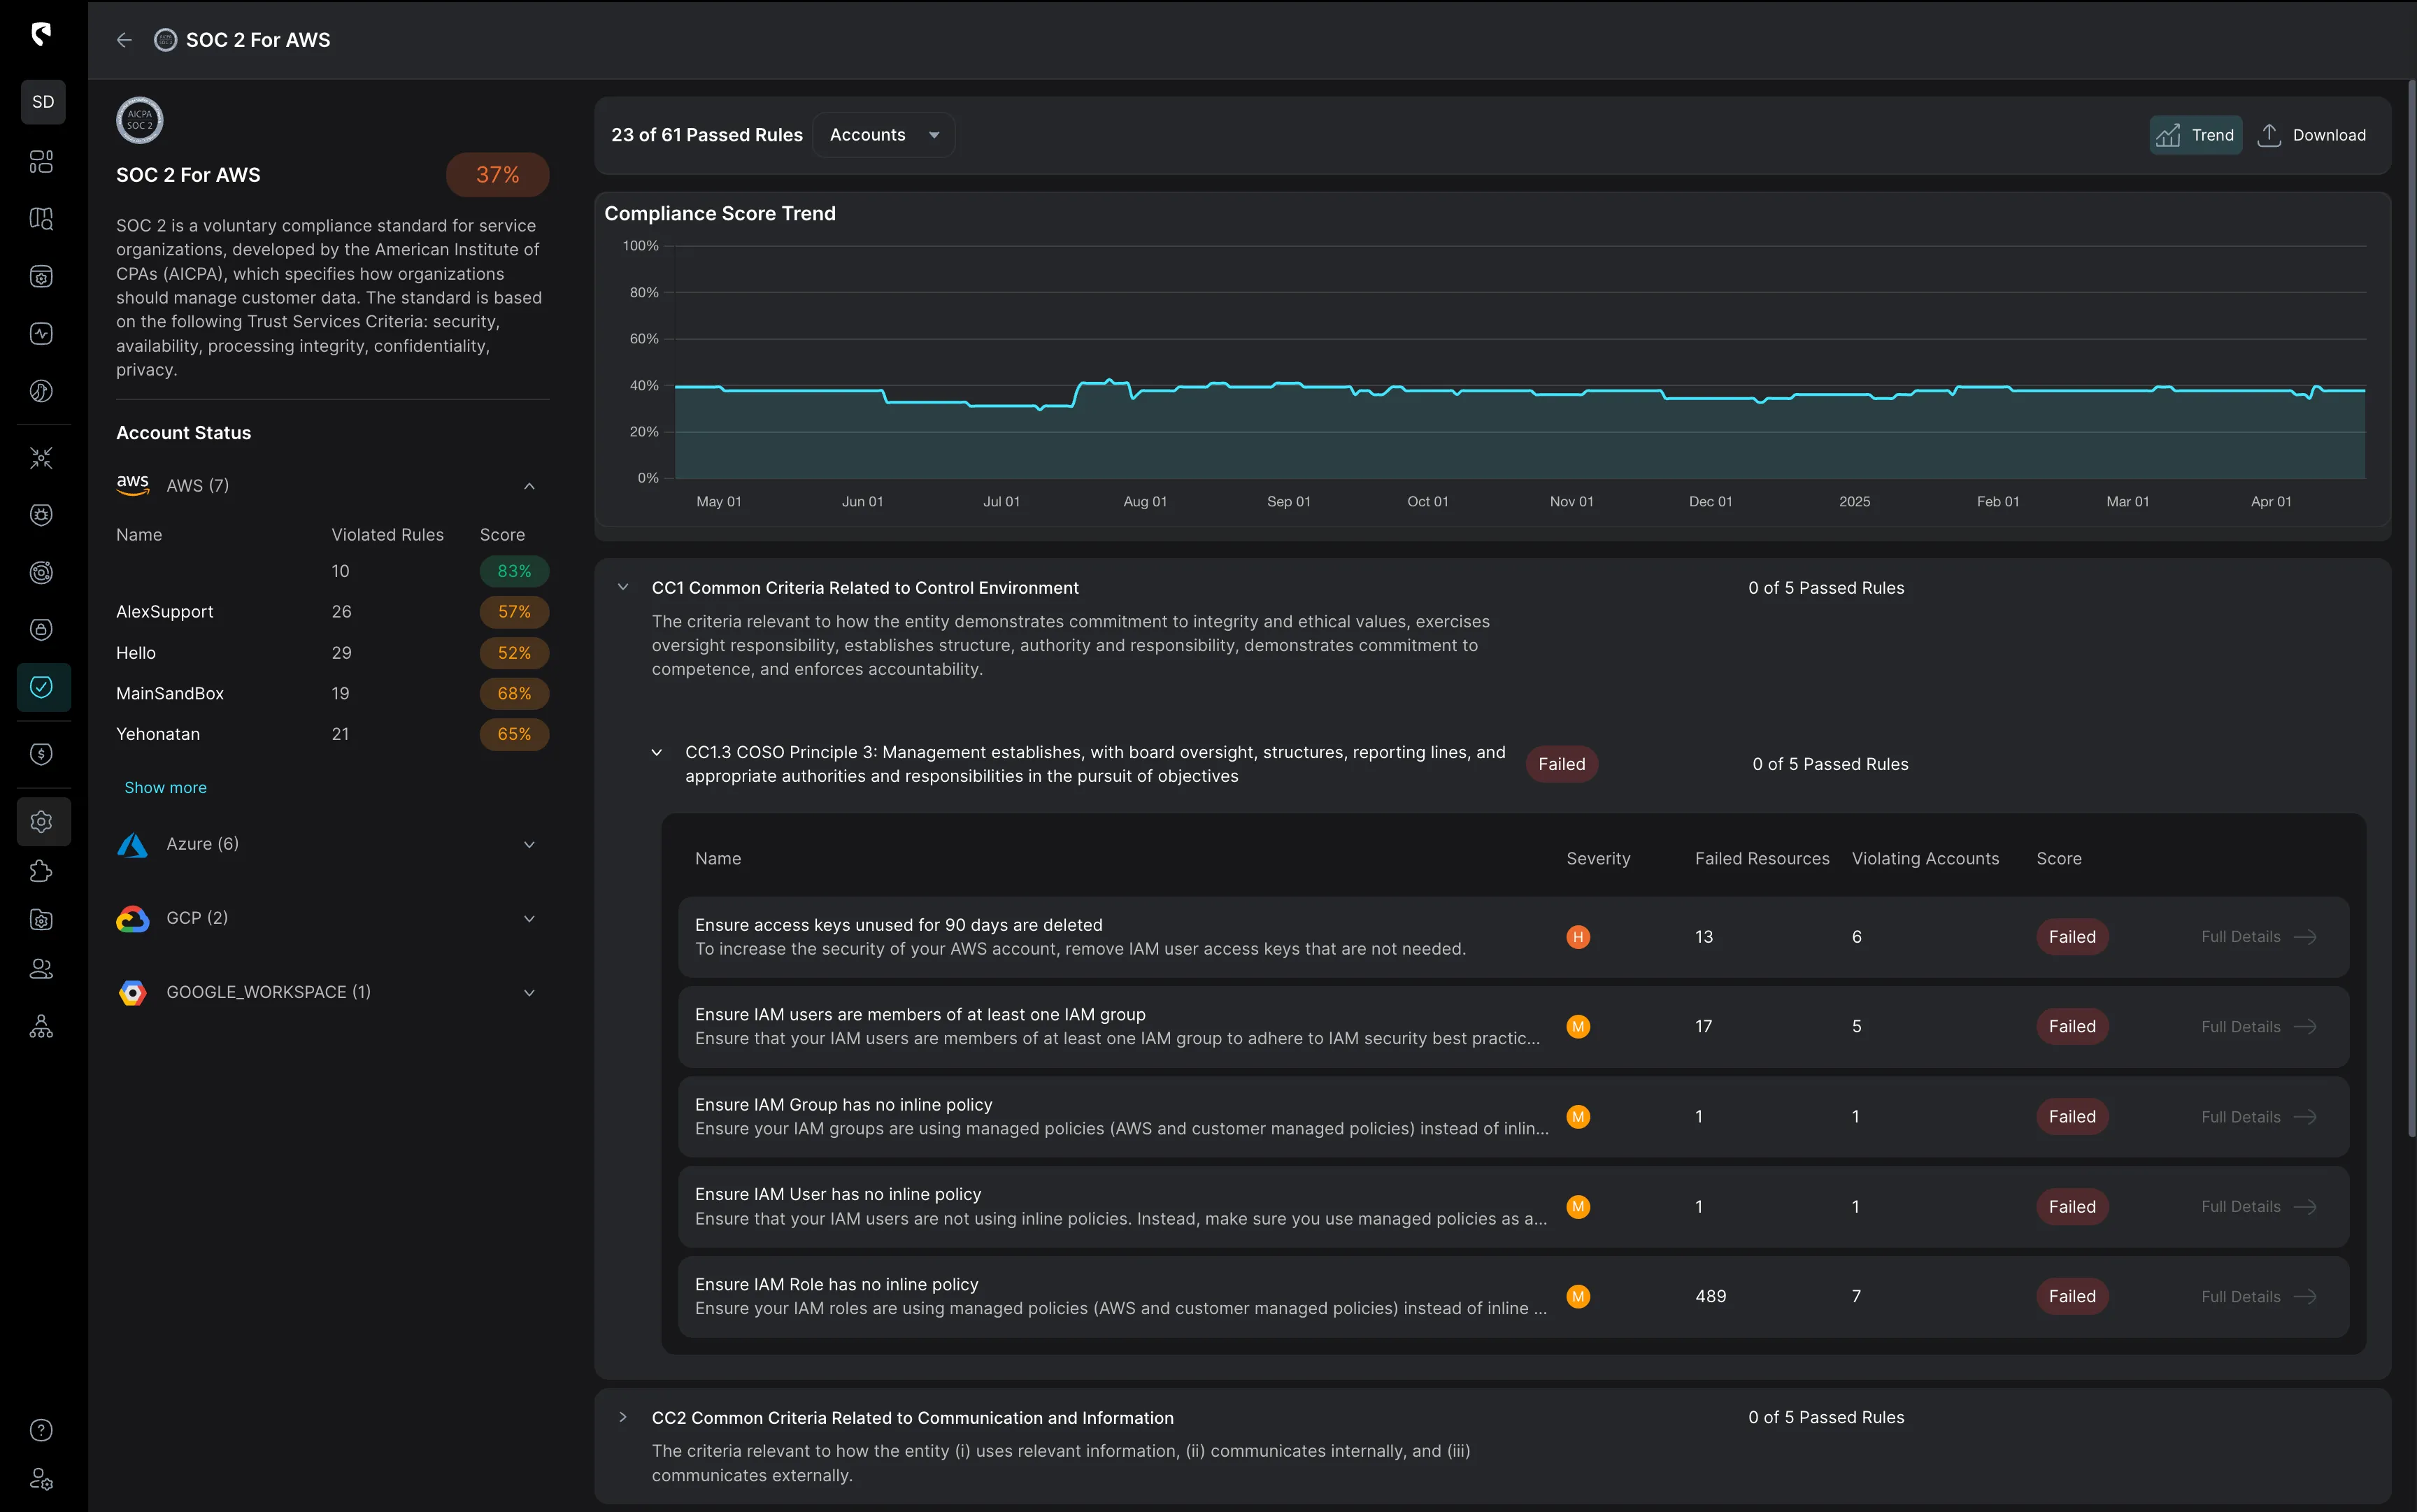Click the page vertical scrollbar
Viewport: 2417px width, 1512px height.
coord(2411,610)
